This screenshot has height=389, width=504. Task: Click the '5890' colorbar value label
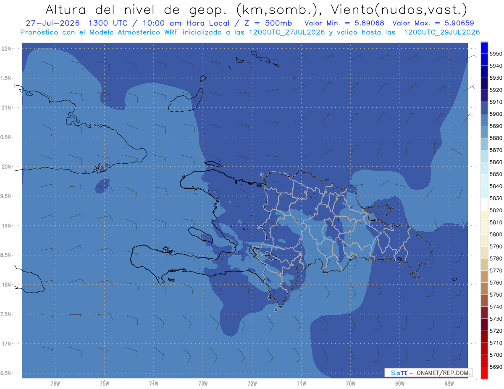click(496, 126)
